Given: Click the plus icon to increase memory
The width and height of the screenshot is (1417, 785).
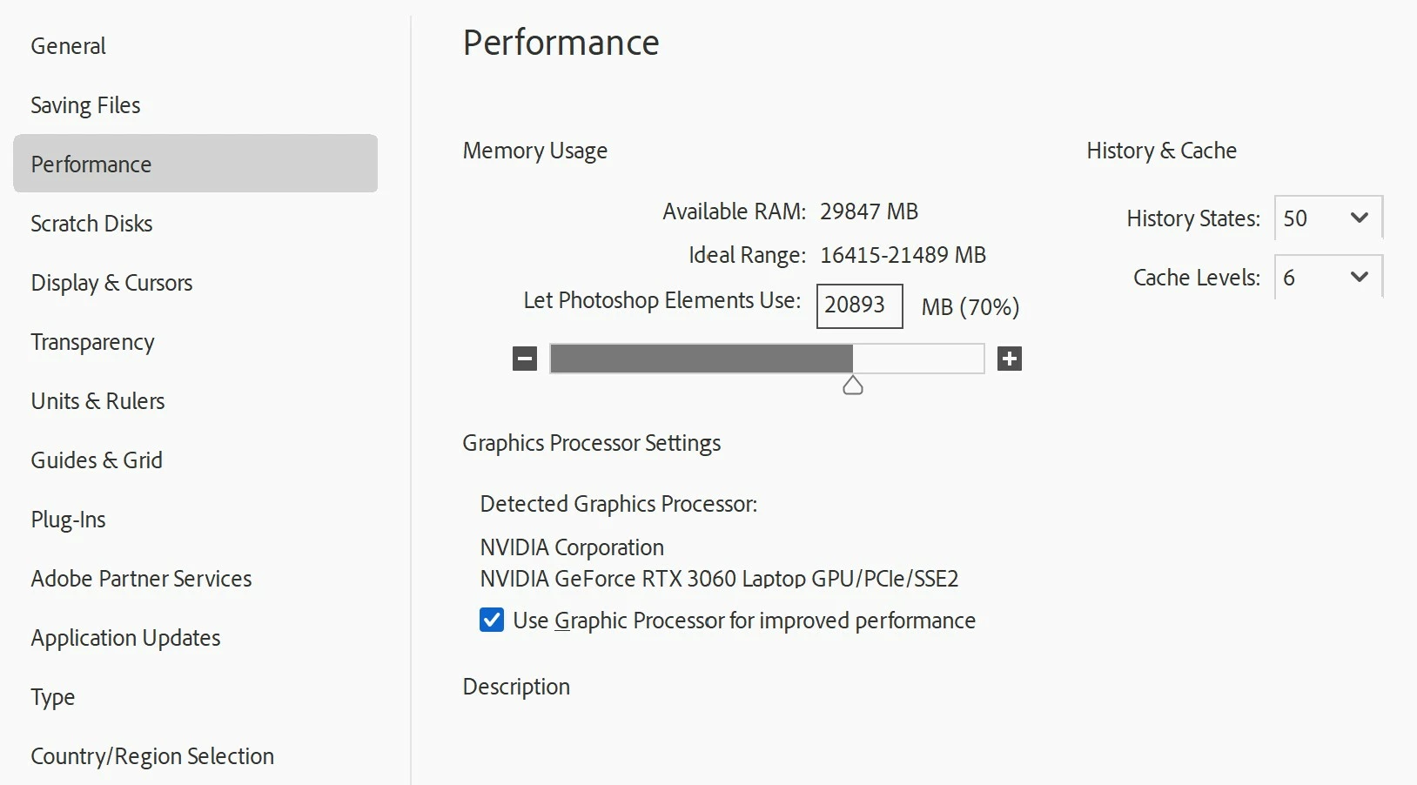Looking at the screenshot, I should pos(1010,359).
